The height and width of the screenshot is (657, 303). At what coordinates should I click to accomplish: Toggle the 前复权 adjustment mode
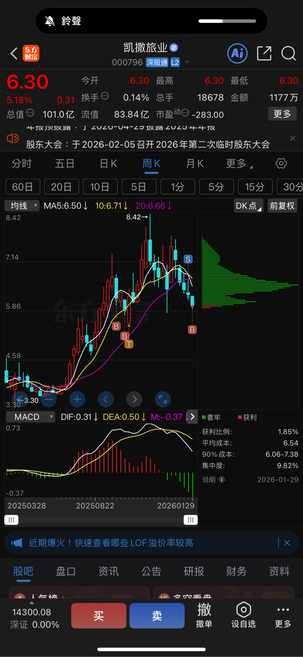coord(282,206)
